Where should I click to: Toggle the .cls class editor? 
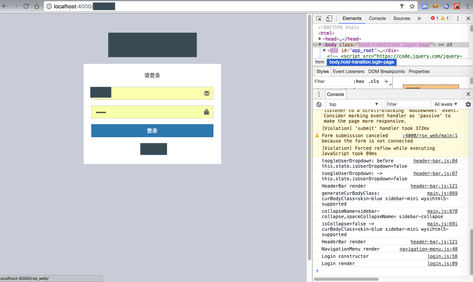(373, 81)
